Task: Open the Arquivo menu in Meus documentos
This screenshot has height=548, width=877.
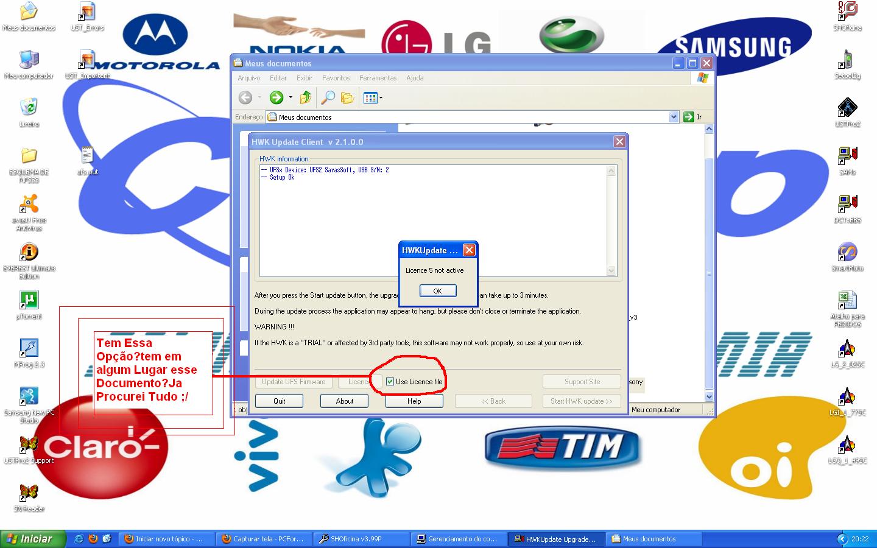Action: click(248, 78)
